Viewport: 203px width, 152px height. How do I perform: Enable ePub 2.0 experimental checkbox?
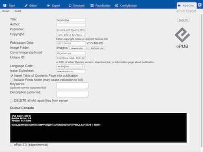click(x=12, y=145)
